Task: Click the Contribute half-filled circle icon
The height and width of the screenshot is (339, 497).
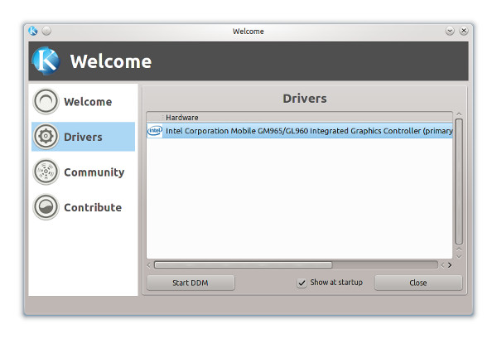Action: (x=46, y=207)
